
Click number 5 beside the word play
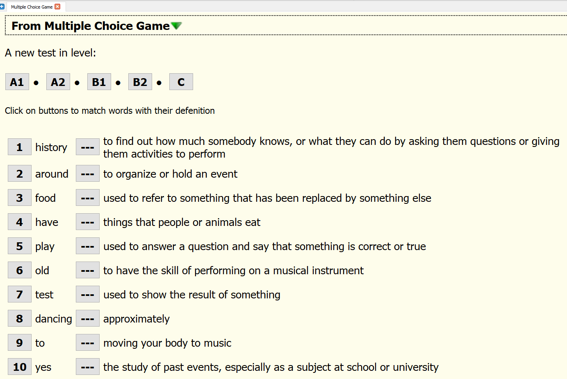pos(19,246)
